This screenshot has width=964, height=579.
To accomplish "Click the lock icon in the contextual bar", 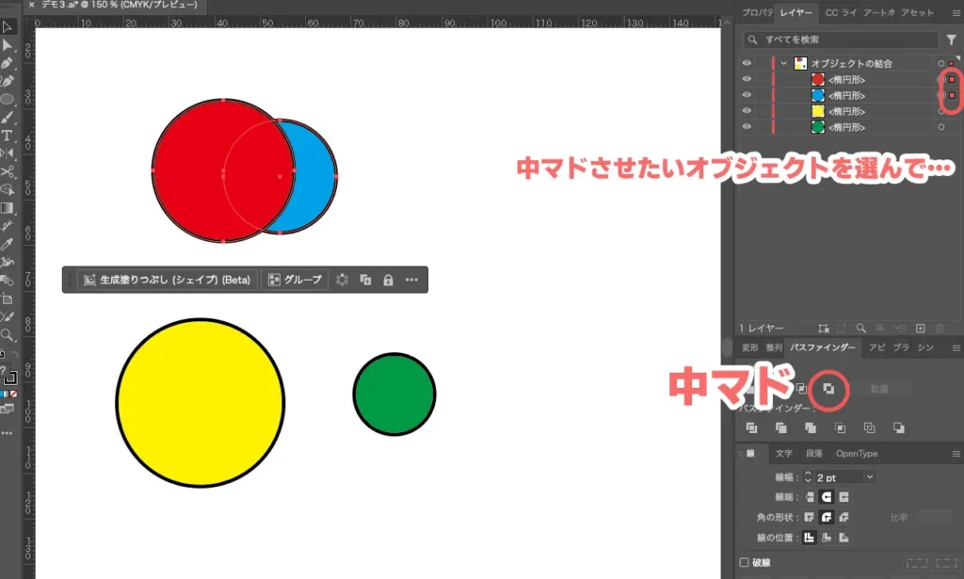I will (x=388, y=280).
